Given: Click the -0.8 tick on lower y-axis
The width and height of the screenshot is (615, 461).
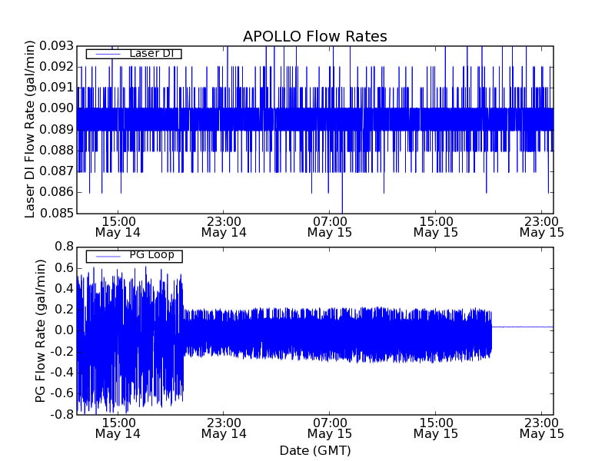Looking at the screenshot, I should 61,415.
